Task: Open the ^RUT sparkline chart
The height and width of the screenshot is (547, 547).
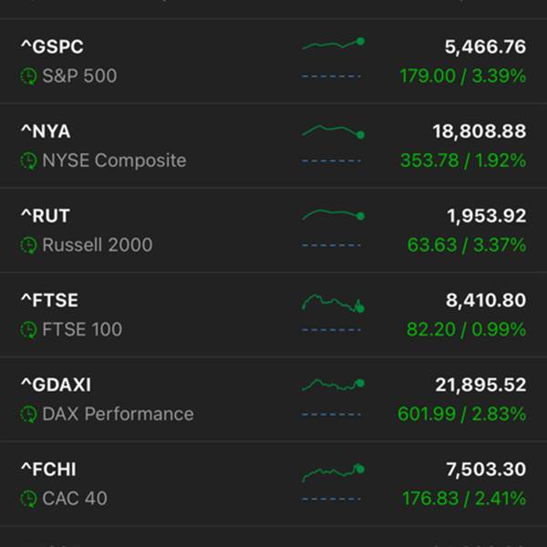Action: [x=333, y=214]
